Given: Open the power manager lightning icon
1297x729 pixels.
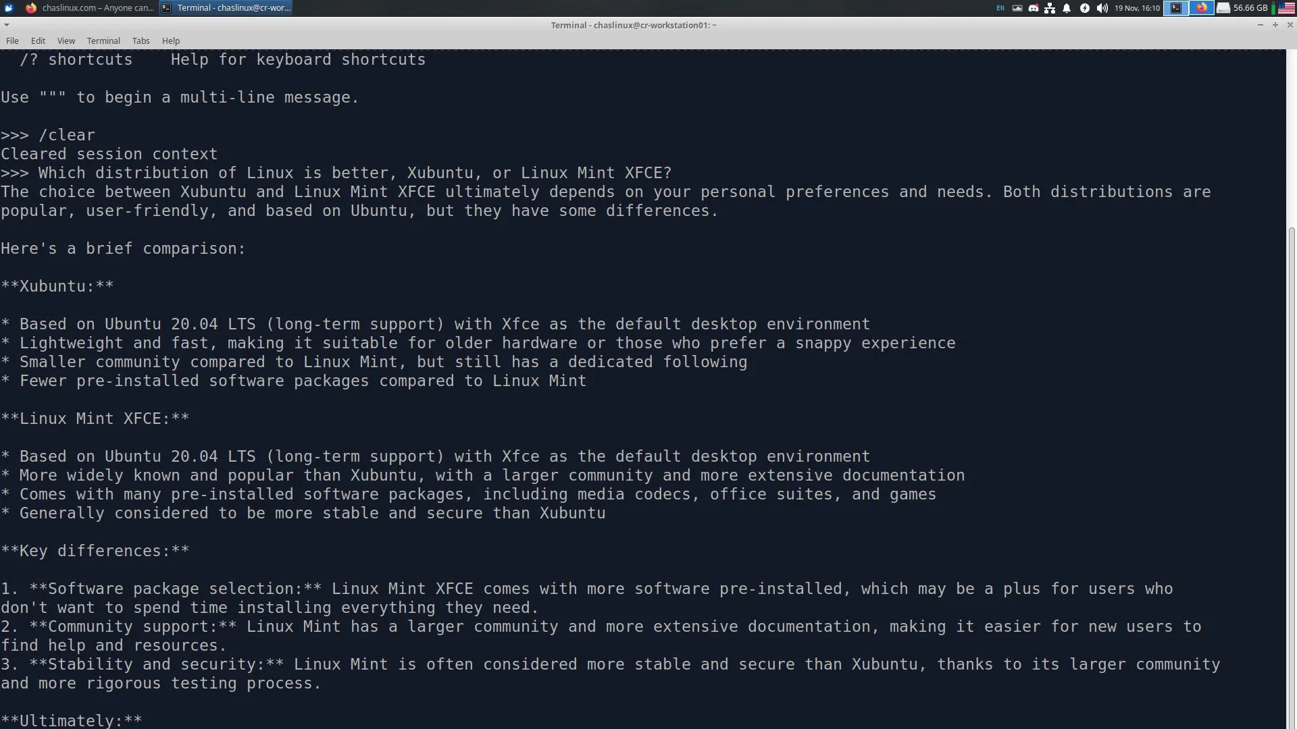Looking at the screenshot, I should point(1085,8).
